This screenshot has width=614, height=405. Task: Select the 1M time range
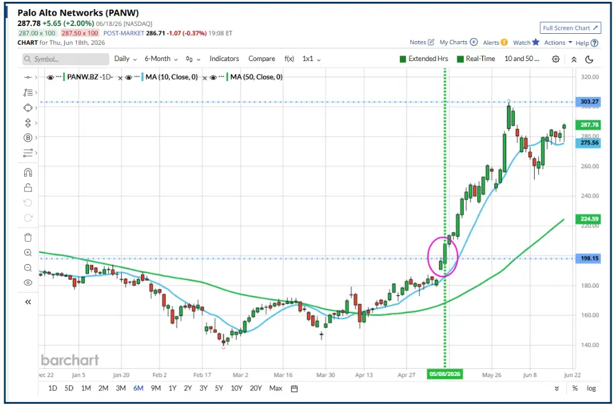[86, 388]
